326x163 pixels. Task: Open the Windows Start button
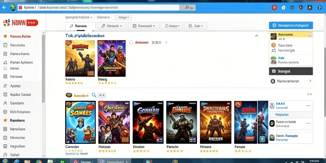pos(5,161)
